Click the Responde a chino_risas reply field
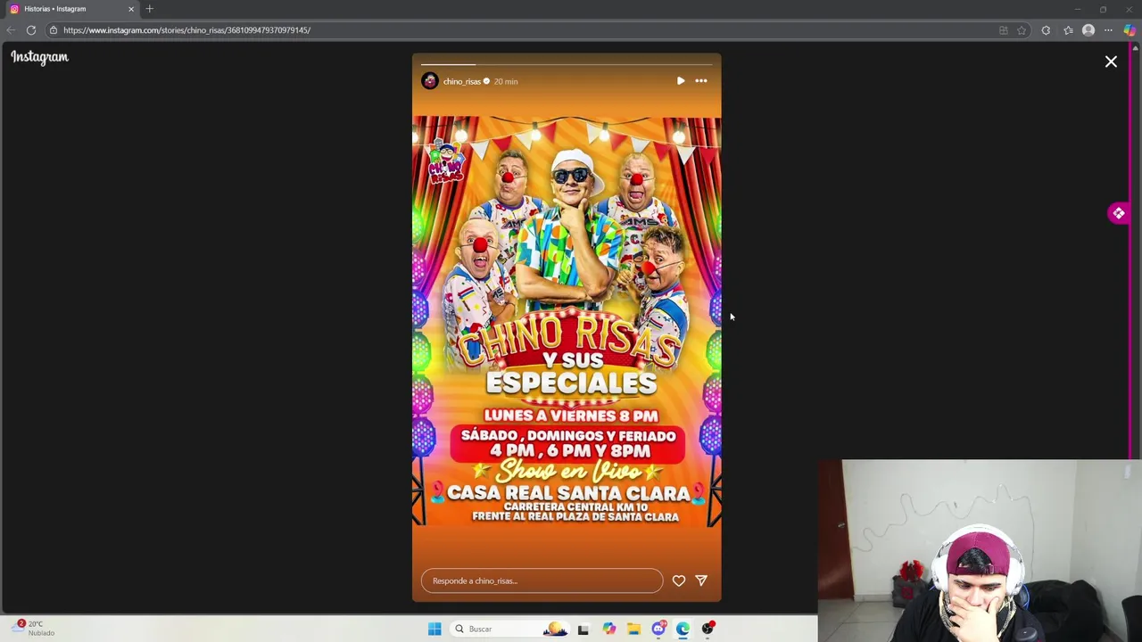The image size is (1142, 642). (542, 580)
